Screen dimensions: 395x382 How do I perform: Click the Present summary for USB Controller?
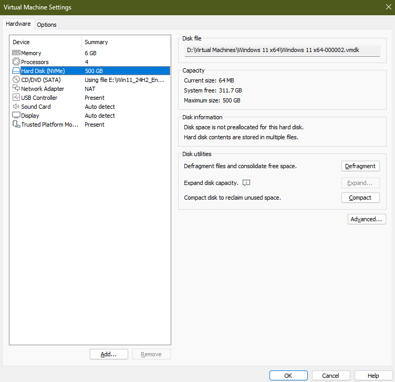coord(95,98)
